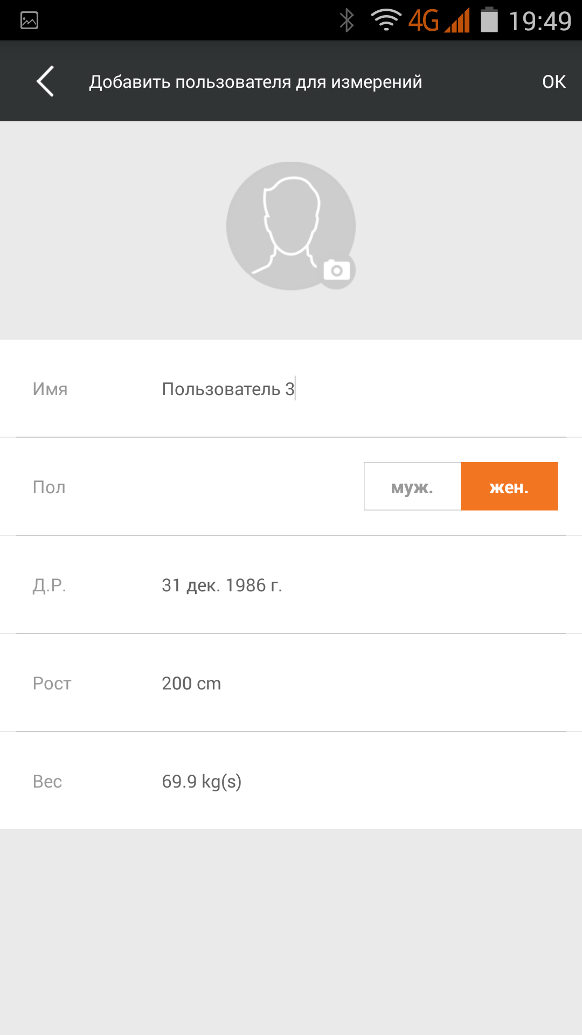This screenshot has width=582, height=1035.
Task: Tap the Bluetooth status icon
Action: pyautogui.click(x=347, y=20)
